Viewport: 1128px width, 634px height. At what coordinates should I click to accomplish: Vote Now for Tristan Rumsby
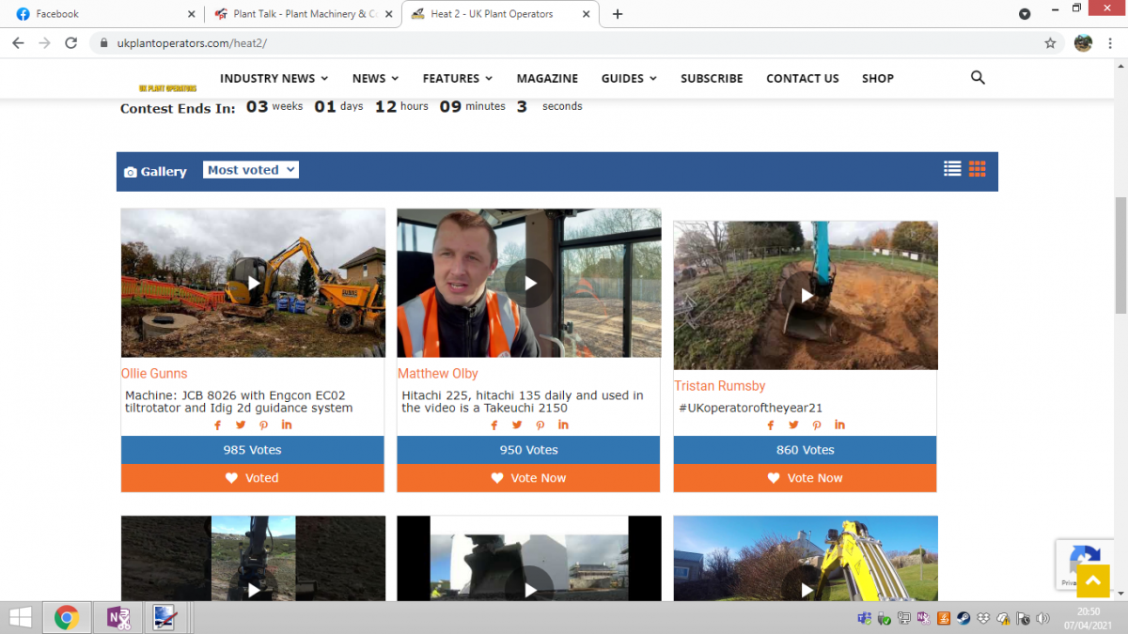click(x=806, y=478)
